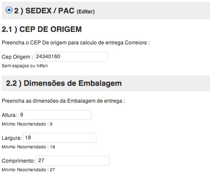Click the Altura label
The width and height of the screenshot is (210, 176).
pos(9,115)
